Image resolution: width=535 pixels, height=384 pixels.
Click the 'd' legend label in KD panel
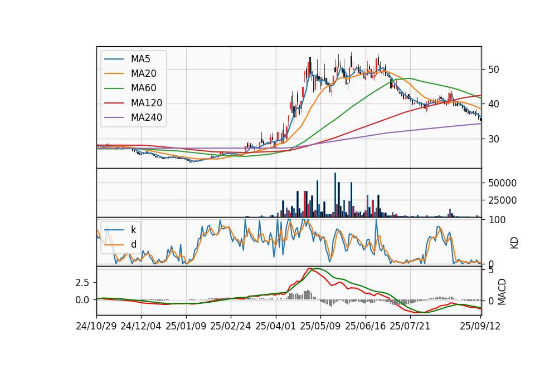(133, 244)
